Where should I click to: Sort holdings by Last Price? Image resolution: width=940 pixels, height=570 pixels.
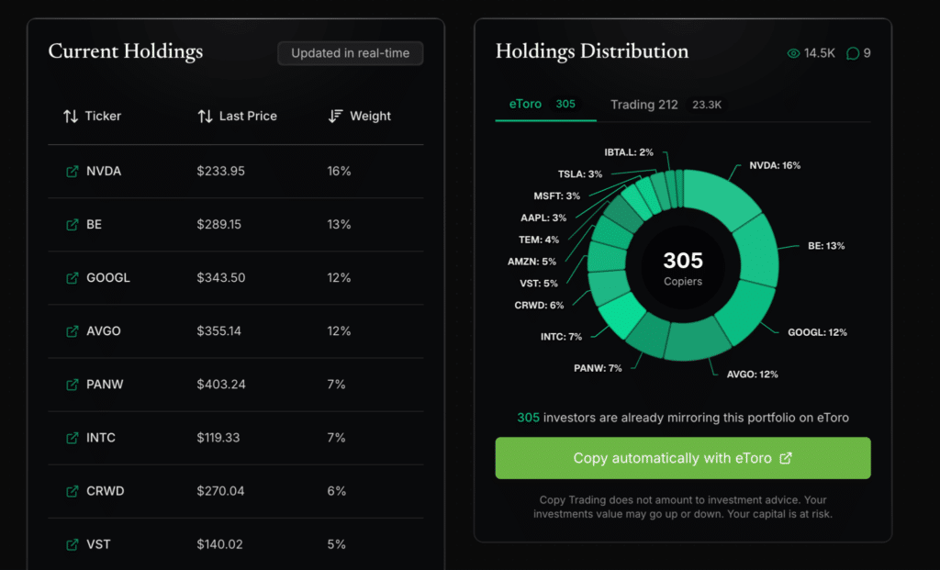pyautogui.click(x=238, y=116)
